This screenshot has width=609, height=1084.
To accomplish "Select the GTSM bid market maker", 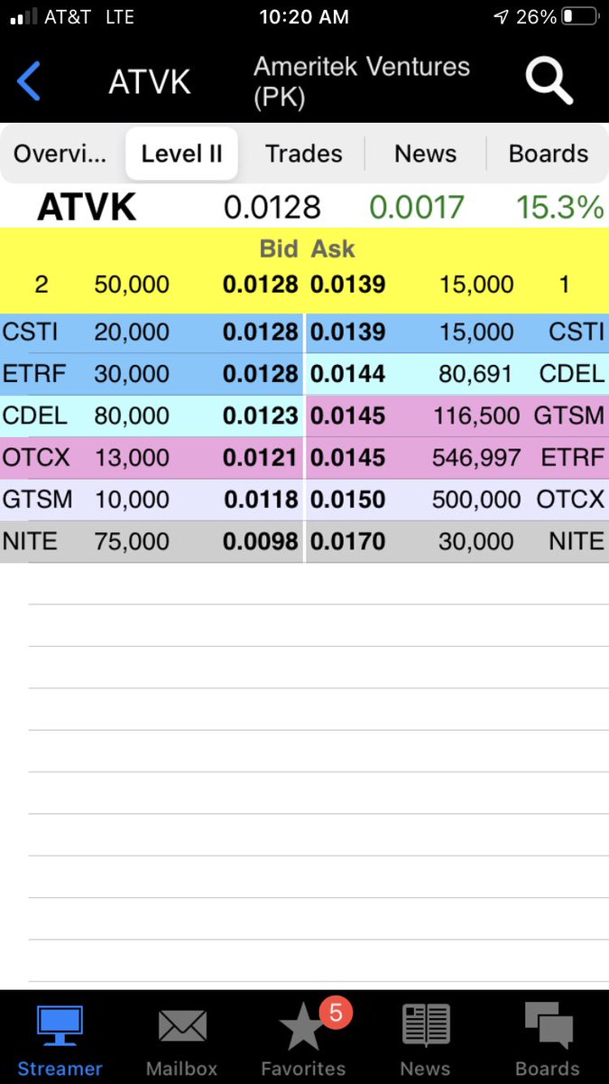I will (x=36, y=499).
